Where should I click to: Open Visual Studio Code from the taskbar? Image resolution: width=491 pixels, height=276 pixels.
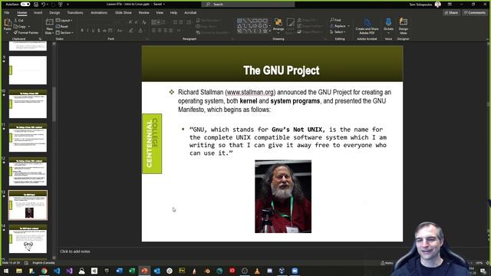click(x=57, y=271)
